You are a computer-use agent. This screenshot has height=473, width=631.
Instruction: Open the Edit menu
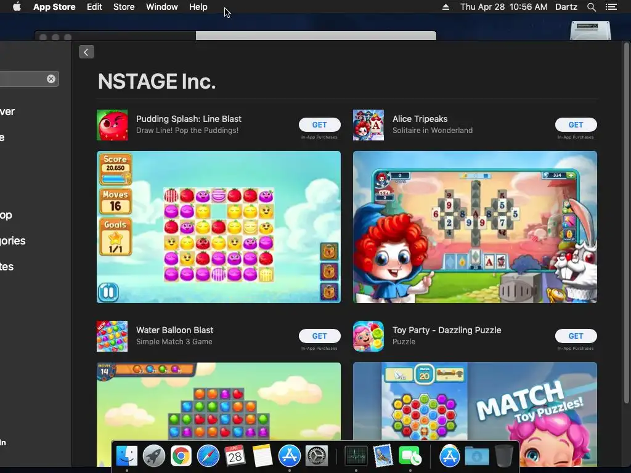[94, 7]
